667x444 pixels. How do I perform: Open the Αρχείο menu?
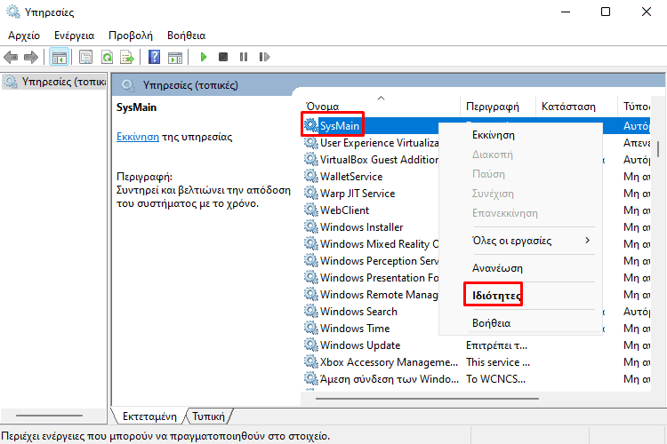tap(24, 36)
